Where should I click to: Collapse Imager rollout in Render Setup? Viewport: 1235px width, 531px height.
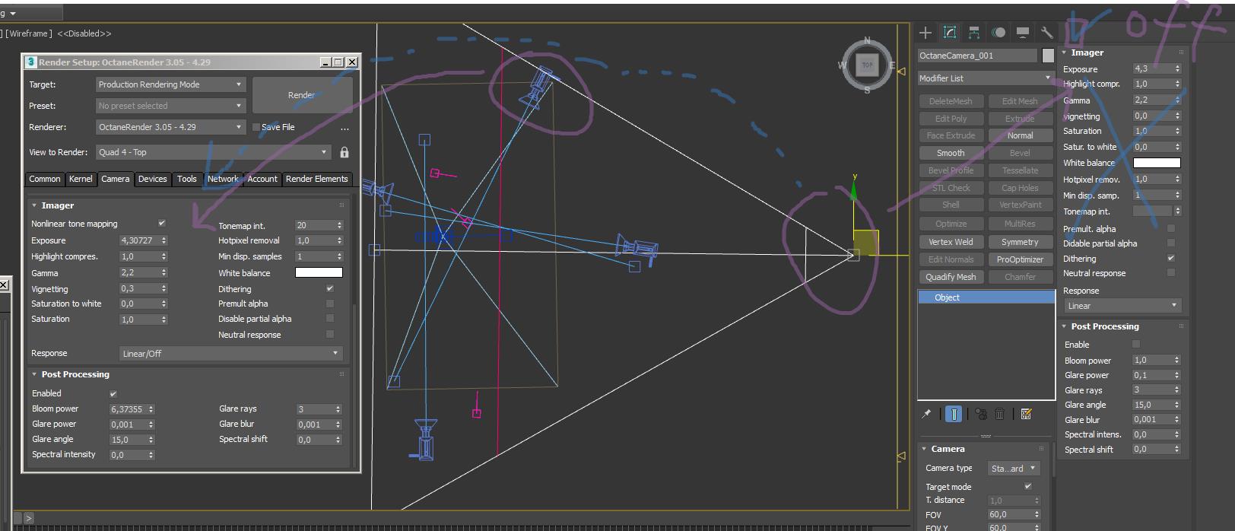tap(57, 205)
